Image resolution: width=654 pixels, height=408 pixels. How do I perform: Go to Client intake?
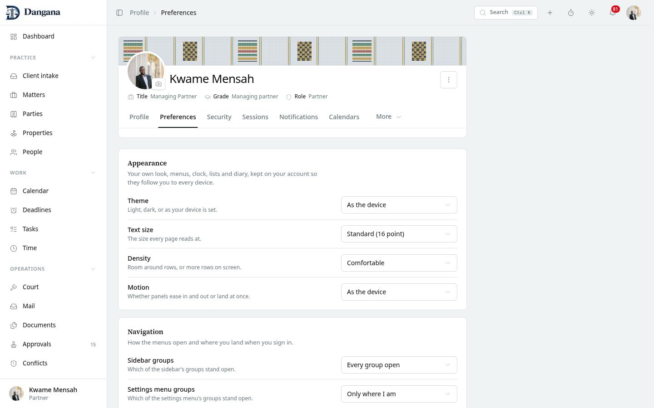[x=54, y=76]
